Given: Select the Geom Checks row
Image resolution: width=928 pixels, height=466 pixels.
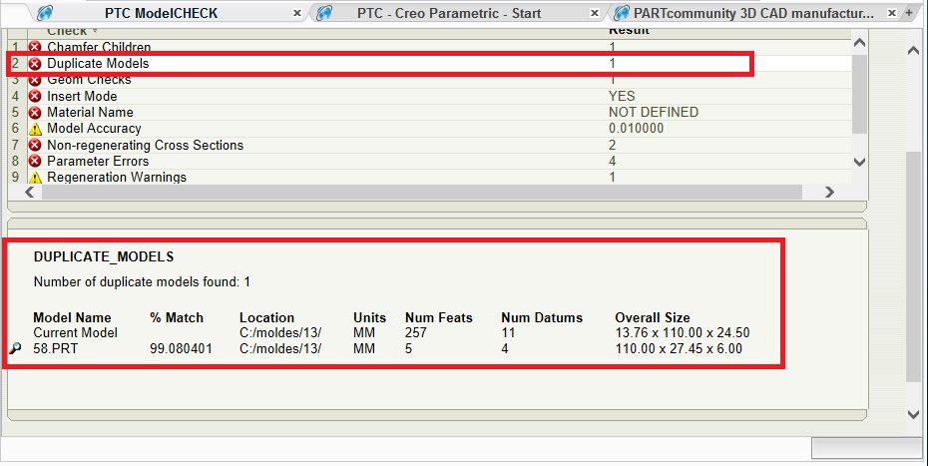Looking at the screenshot, I should (x=430, y=80).
